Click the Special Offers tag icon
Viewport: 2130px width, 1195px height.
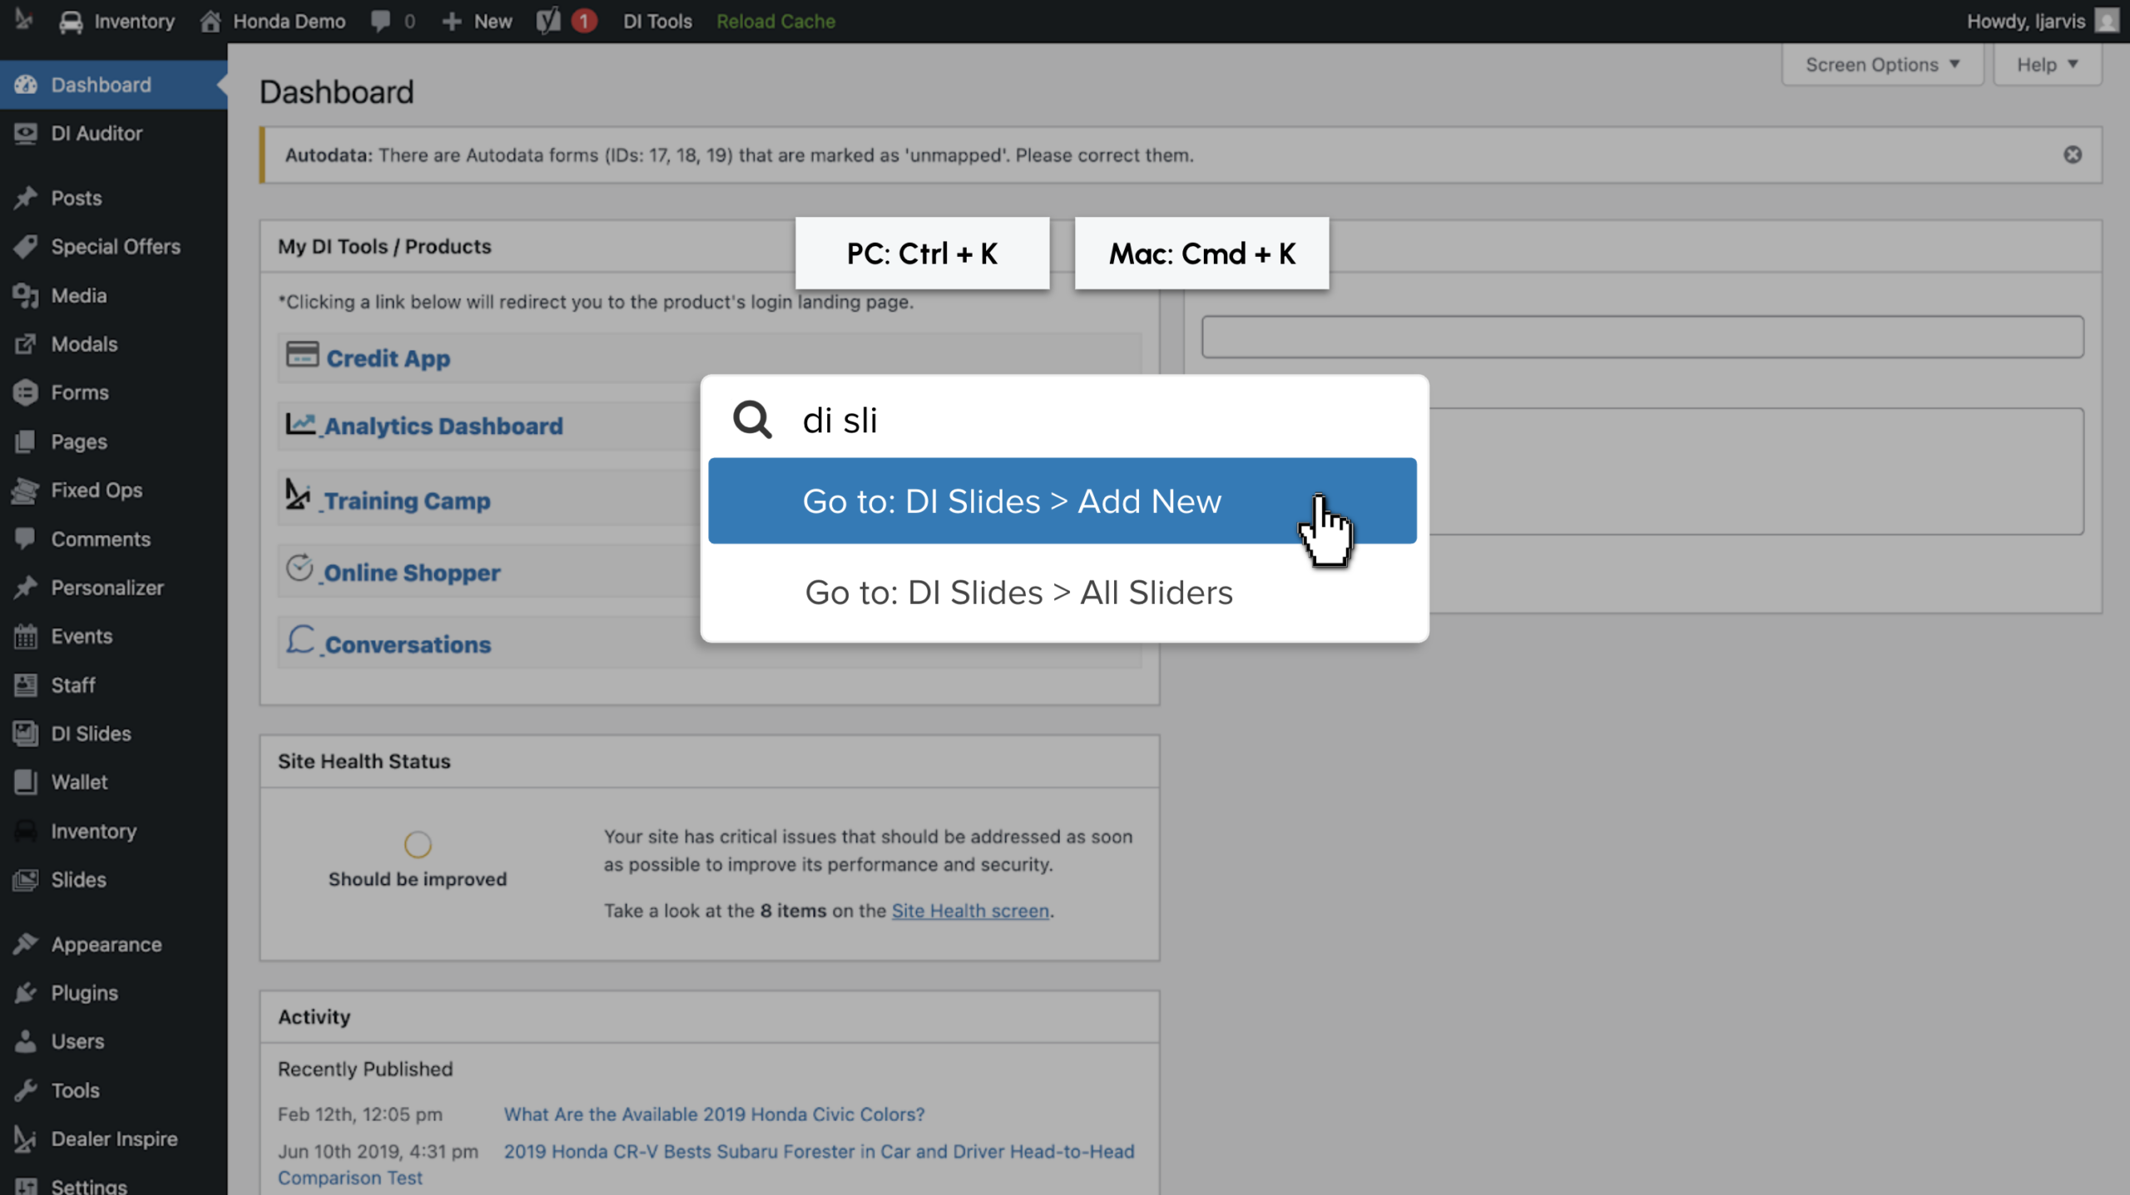click(26, 246)
